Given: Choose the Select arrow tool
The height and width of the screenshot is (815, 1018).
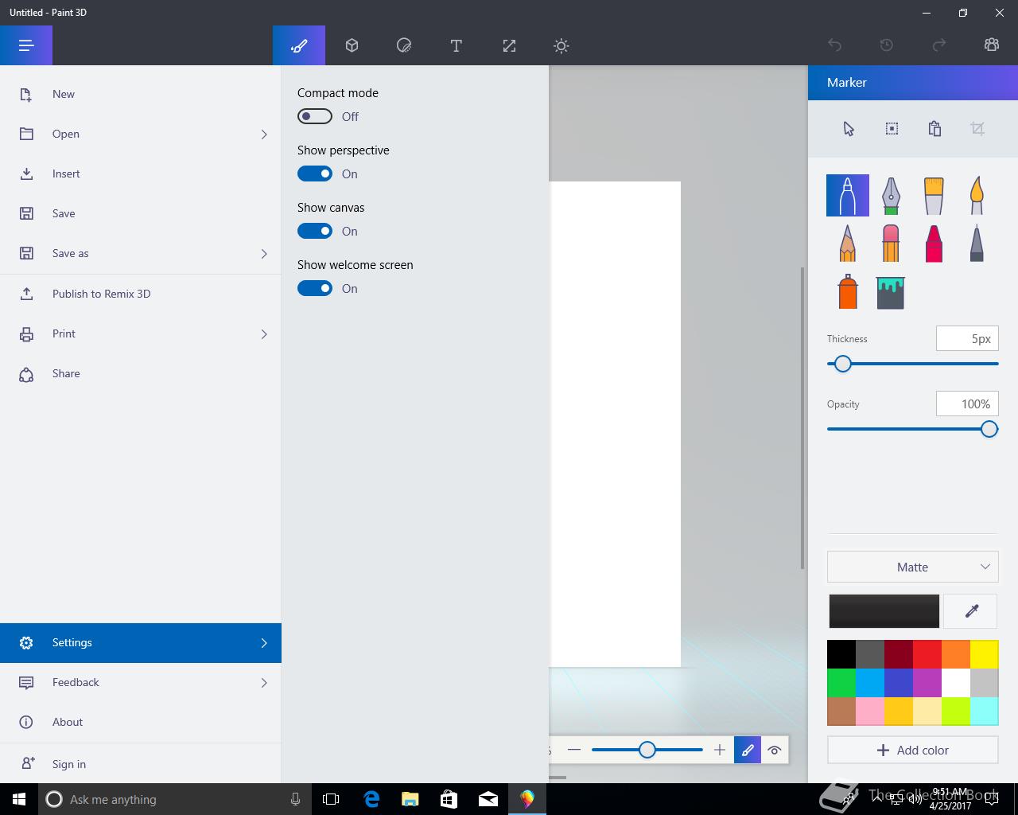Looking at the screenshot, I should 849,129.
